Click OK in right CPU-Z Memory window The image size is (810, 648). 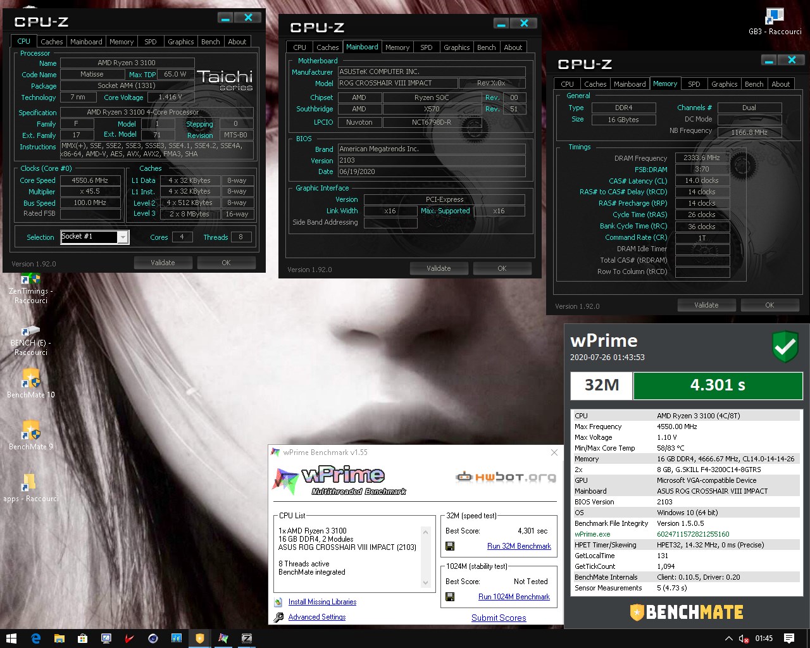(769, 305)
